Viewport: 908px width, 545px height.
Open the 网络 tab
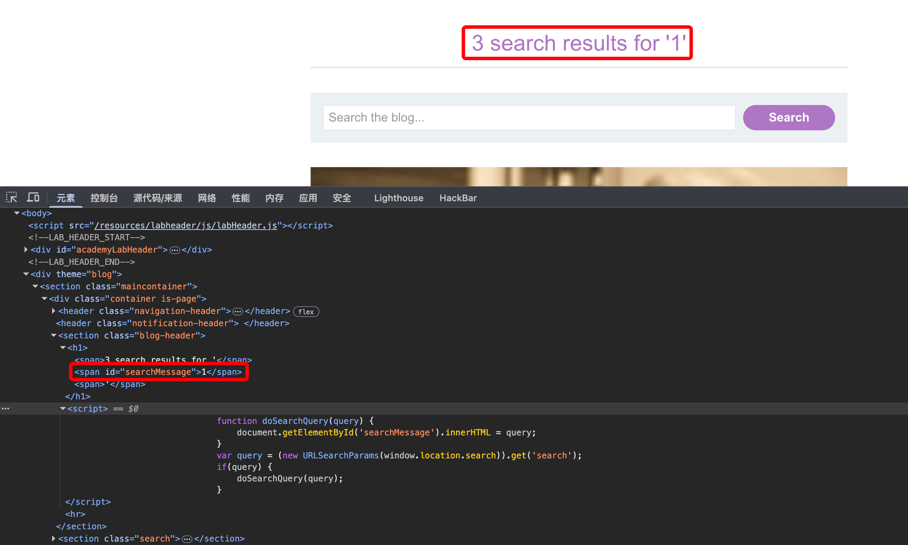pos(207,198)
